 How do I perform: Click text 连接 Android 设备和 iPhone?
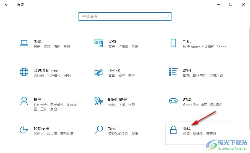click(x=205, y=47)
